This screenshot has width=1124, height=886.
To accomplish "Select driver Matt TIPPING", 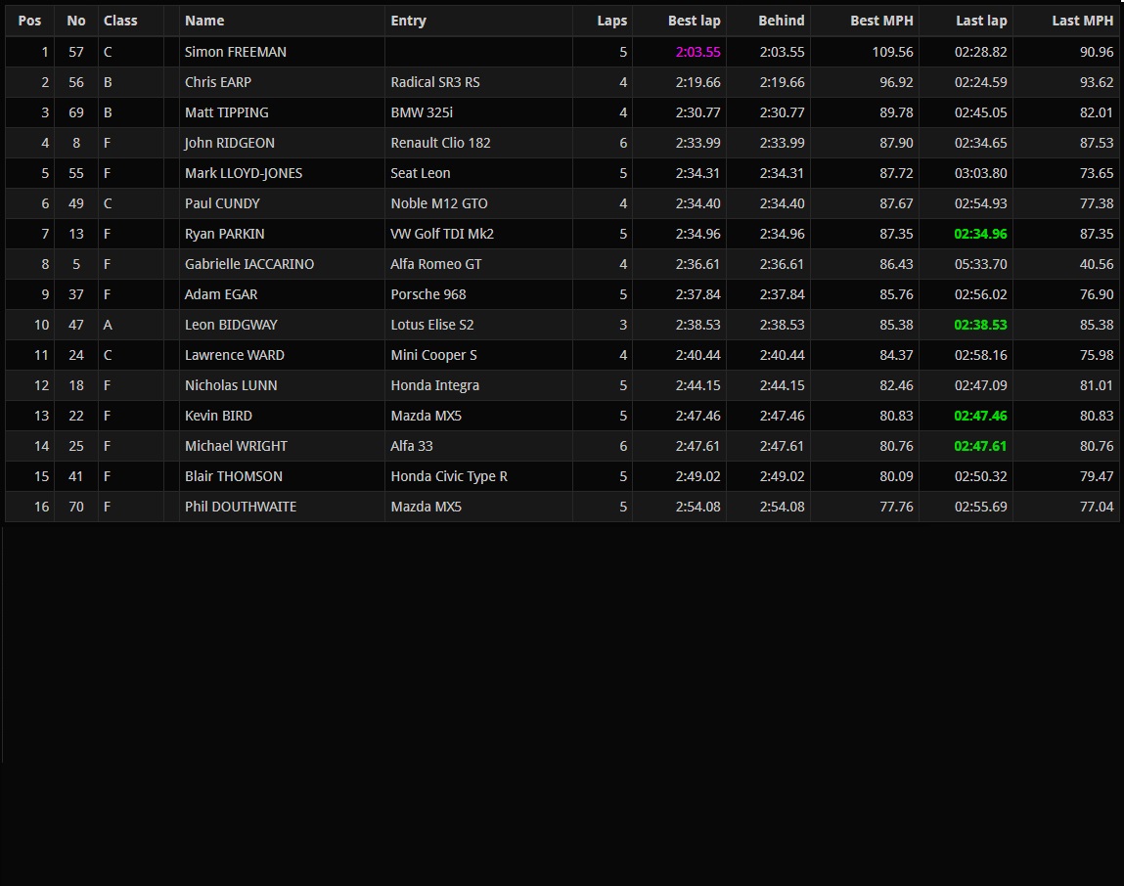I will tap(227, 112).
